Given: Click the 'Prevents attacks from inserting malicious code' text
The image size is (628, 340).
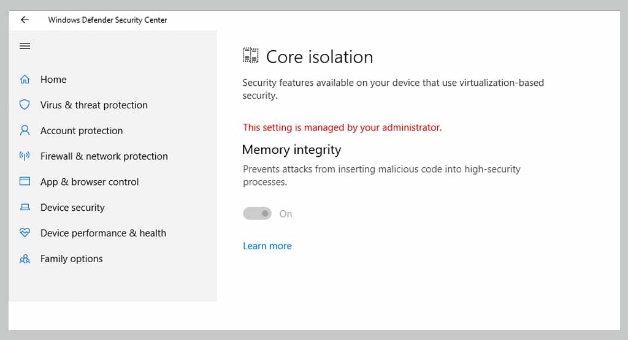Looking at the screenshot, I should pyautogui.click(x=381, y=175).
